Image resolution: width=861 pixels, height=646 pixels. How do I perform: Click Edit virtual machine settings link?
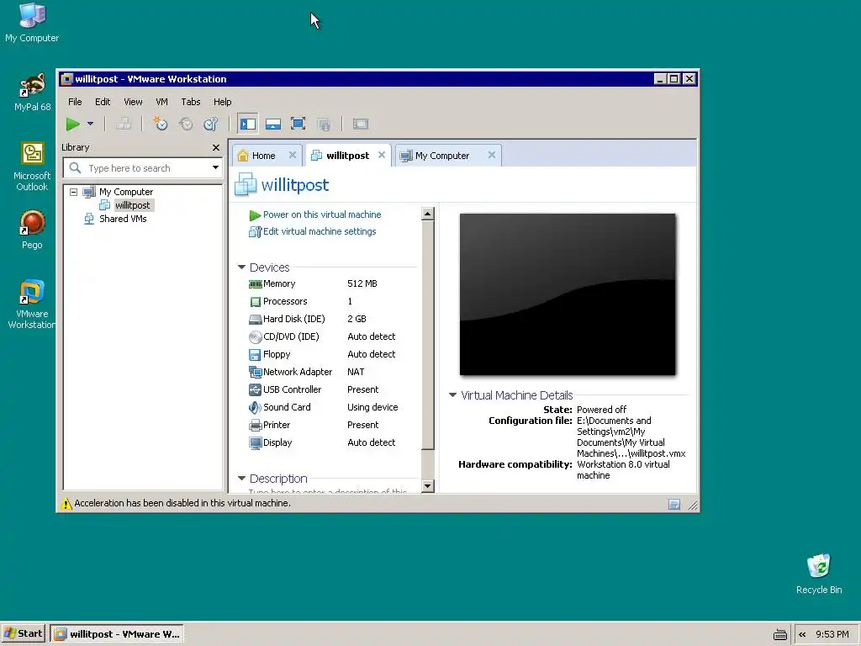pos(320,231)
